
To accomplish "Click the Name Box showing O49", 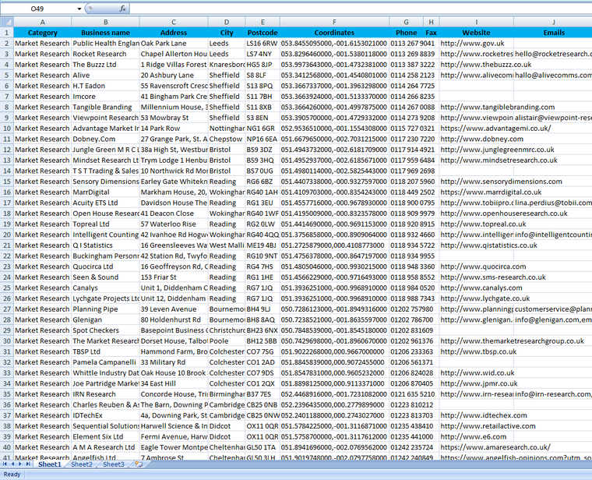I will pyautogui.click(x=37, y=9).
